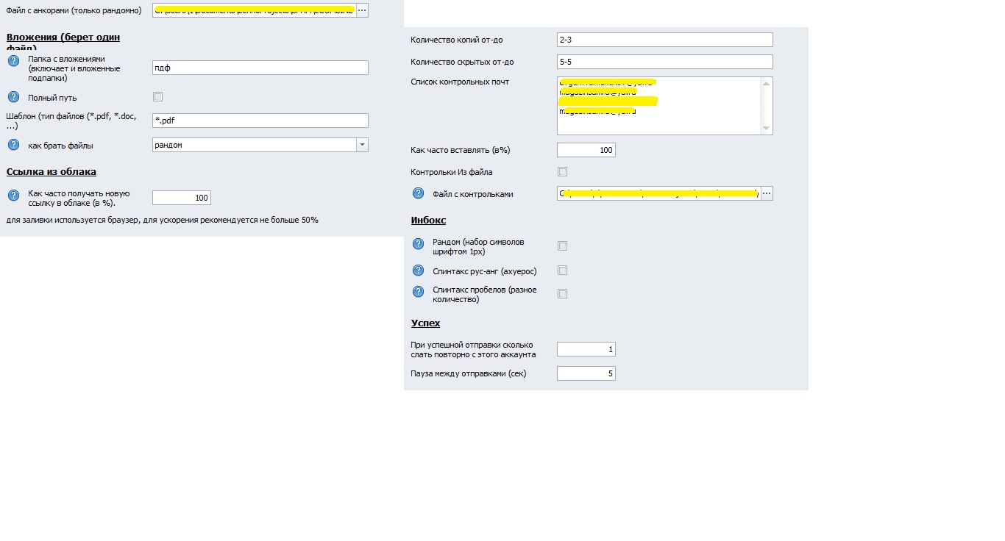The width and height of the screenshot is (1005, 541).
Task: Enable the 'Полный путь' checkbox
Action: click(157, 97)
